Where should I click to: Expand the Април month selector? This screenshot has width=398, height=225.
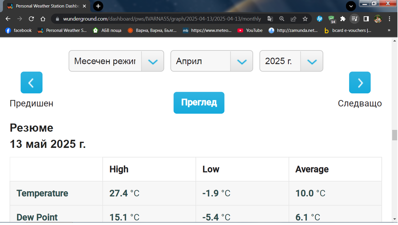click(x=211, y=61)
